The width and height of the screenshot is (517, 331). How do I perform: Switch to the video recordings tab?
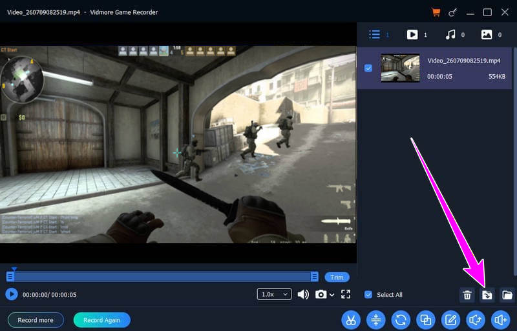(412, 35)
